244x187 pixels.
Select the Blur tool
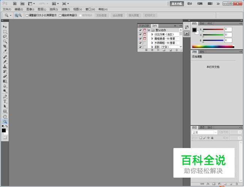click(x=5, y=86)
